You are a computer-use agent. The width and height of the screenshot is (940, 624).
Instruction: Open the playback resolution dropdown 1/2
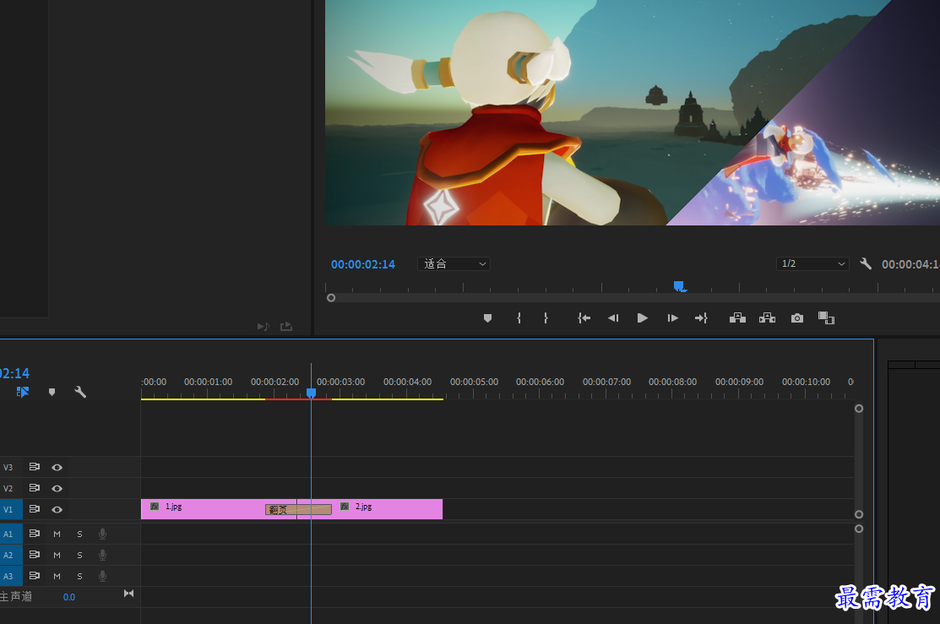(x=812, y=263)
